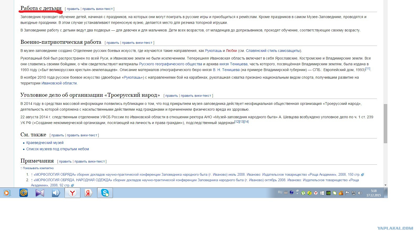Click the uTorrent tray icon
Viewport: 420px width, 236px height.
303,193
